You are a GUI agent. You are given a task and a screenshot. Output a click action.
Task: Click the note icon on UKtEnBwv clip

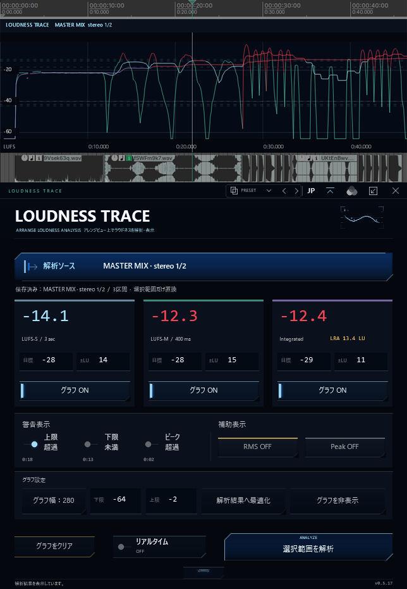pyautogui.click(x=309, y=158)
